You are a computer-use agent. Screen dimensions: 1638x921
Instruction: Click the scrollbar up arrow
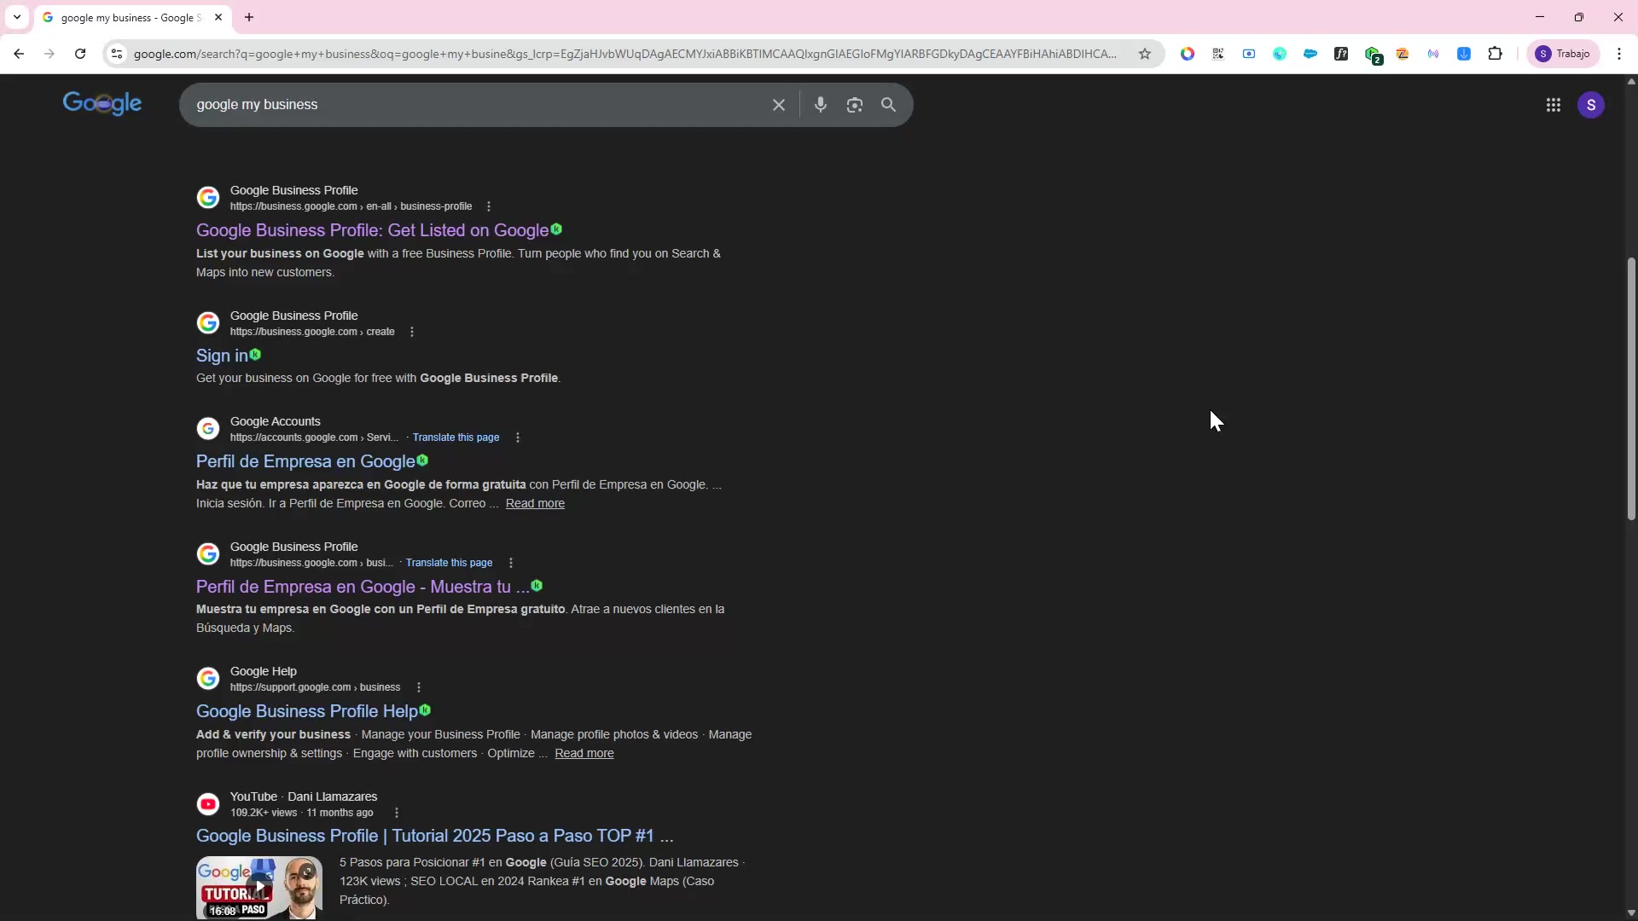point(1631,82)
